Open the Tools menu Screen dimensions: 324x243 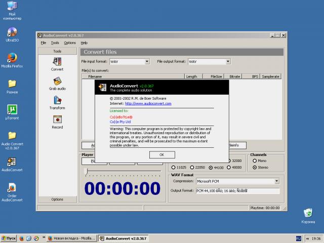(55, 43)
